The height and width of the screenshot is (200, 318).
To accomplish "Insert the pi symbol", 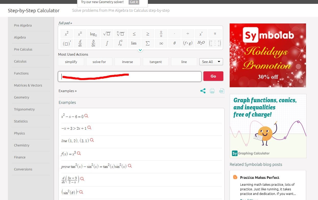I will (215, 34).
